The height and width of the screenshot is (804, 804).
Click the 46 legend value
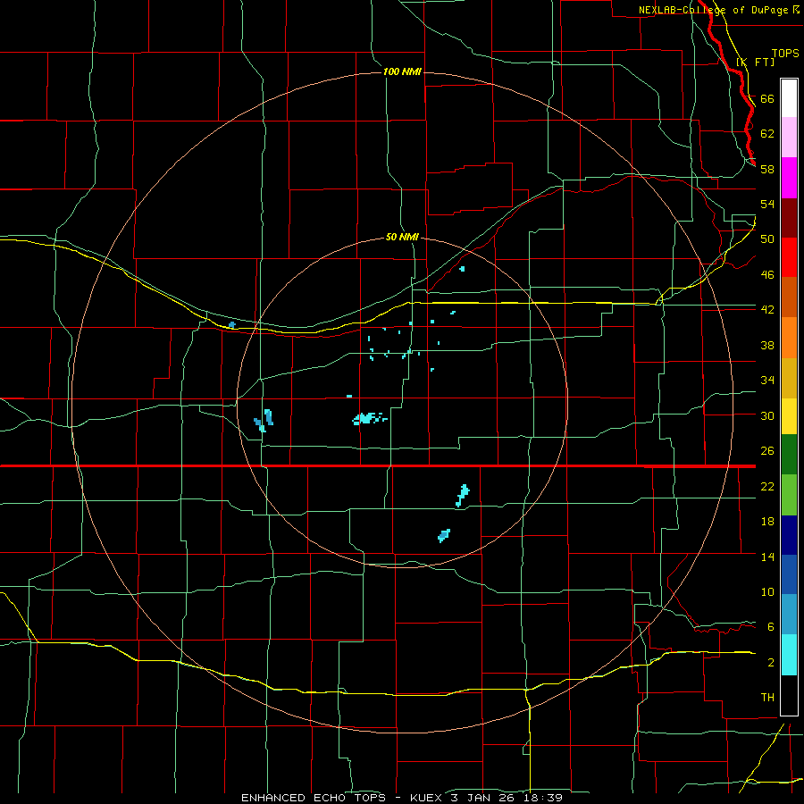pyautogui.click(x=767, y=274)
